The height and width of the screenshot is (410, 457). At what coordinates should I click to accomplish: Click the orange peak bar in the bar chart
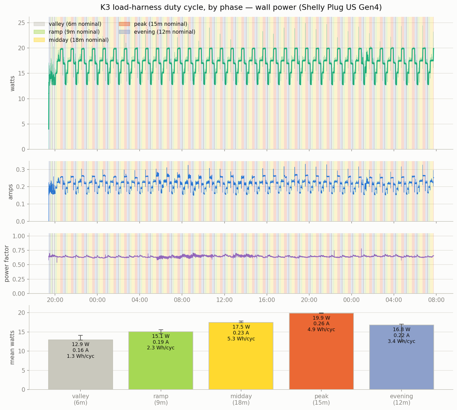(321, 351)
